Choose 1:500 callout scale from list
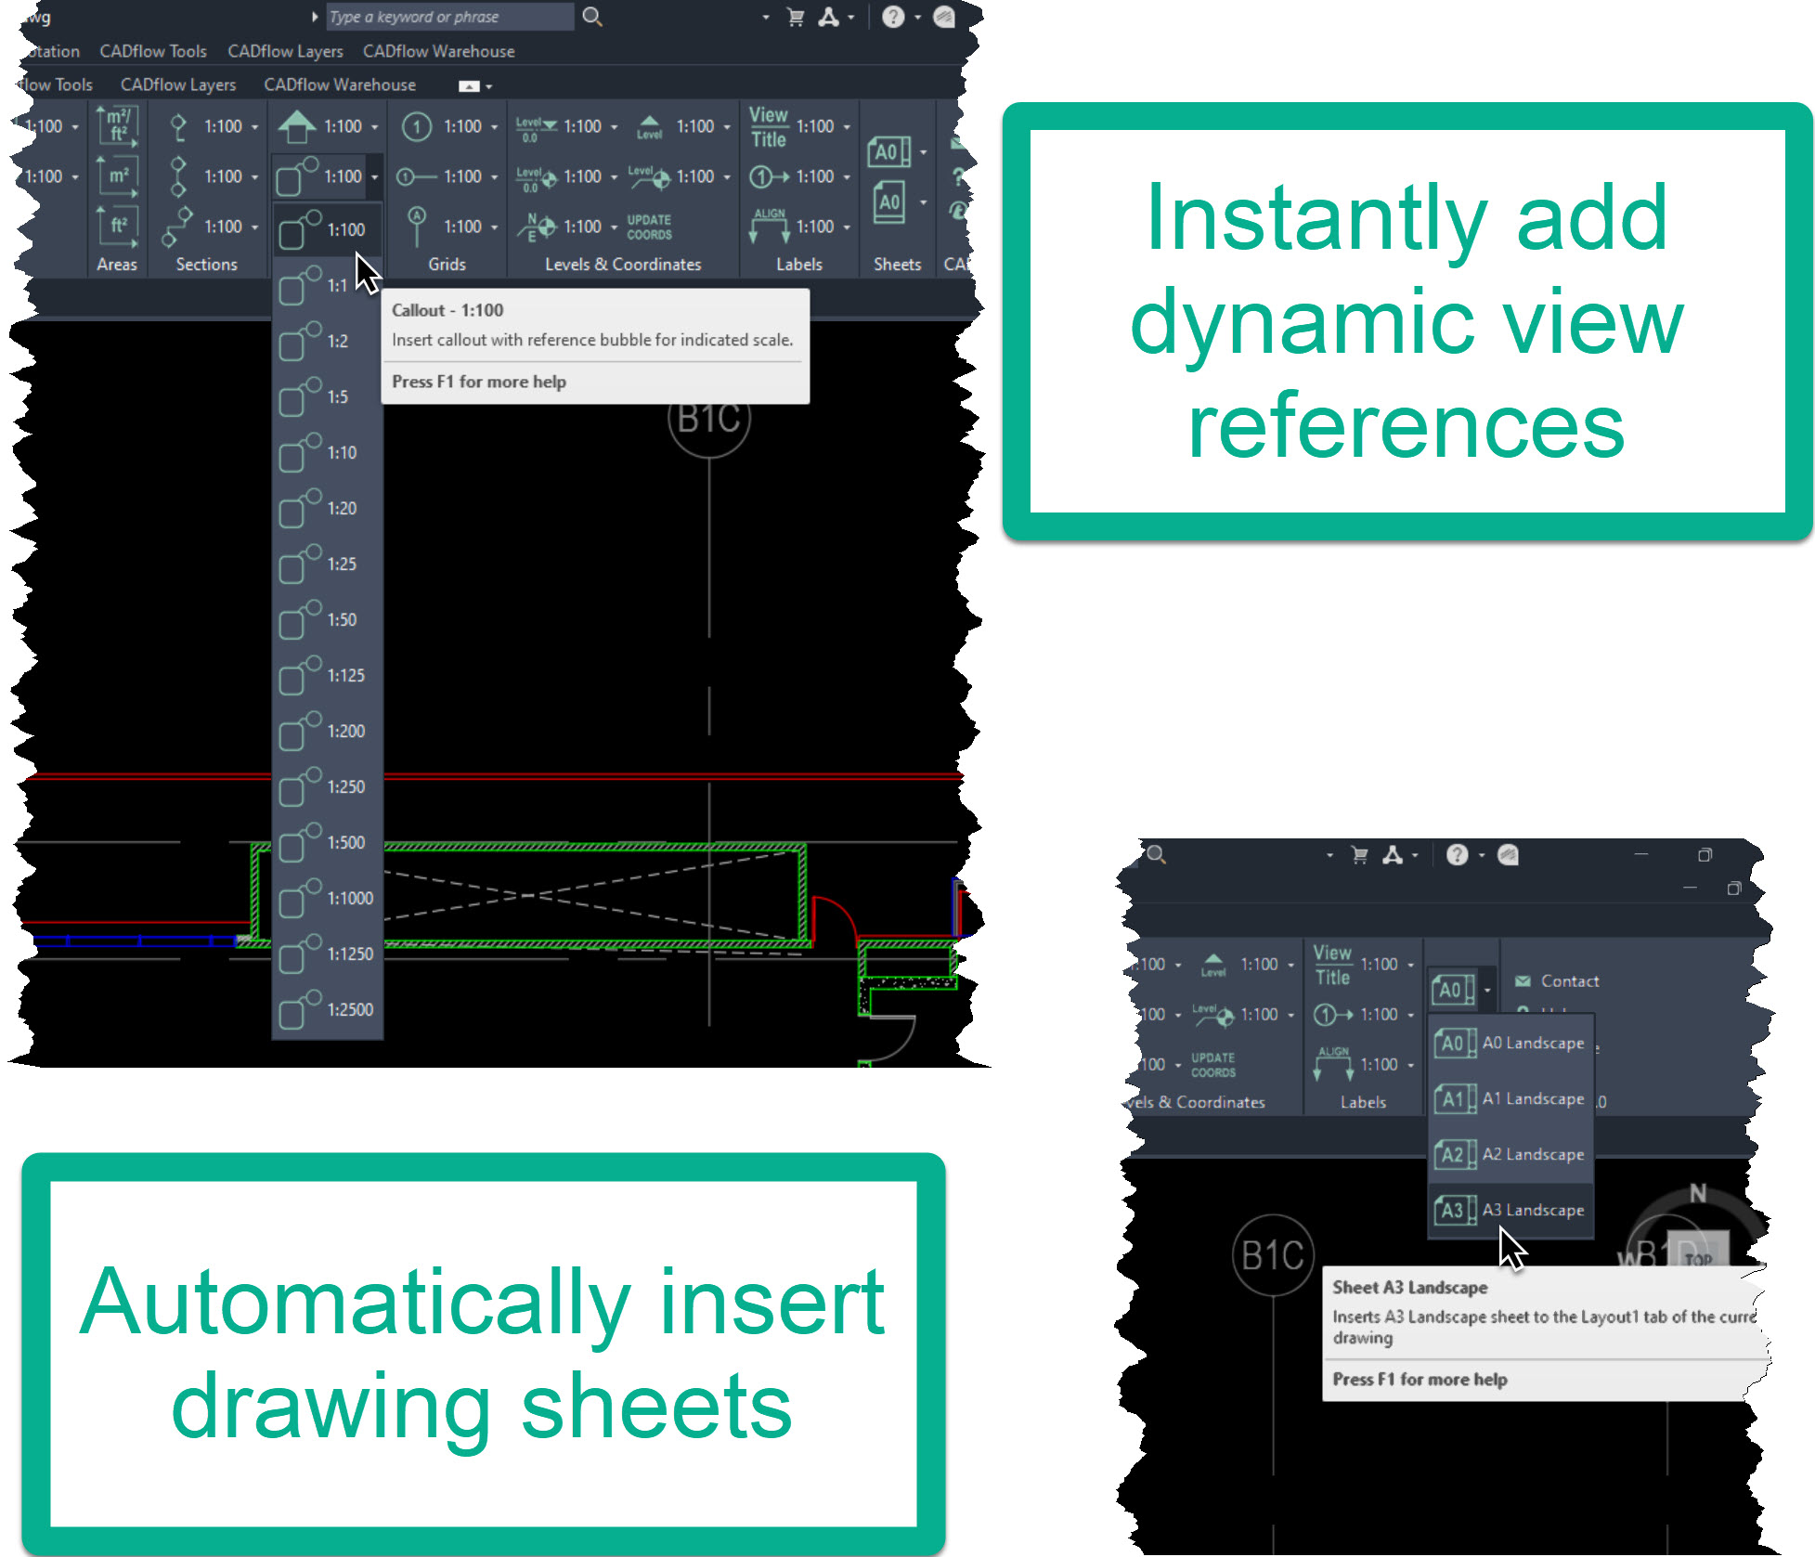 coord(328,842)
